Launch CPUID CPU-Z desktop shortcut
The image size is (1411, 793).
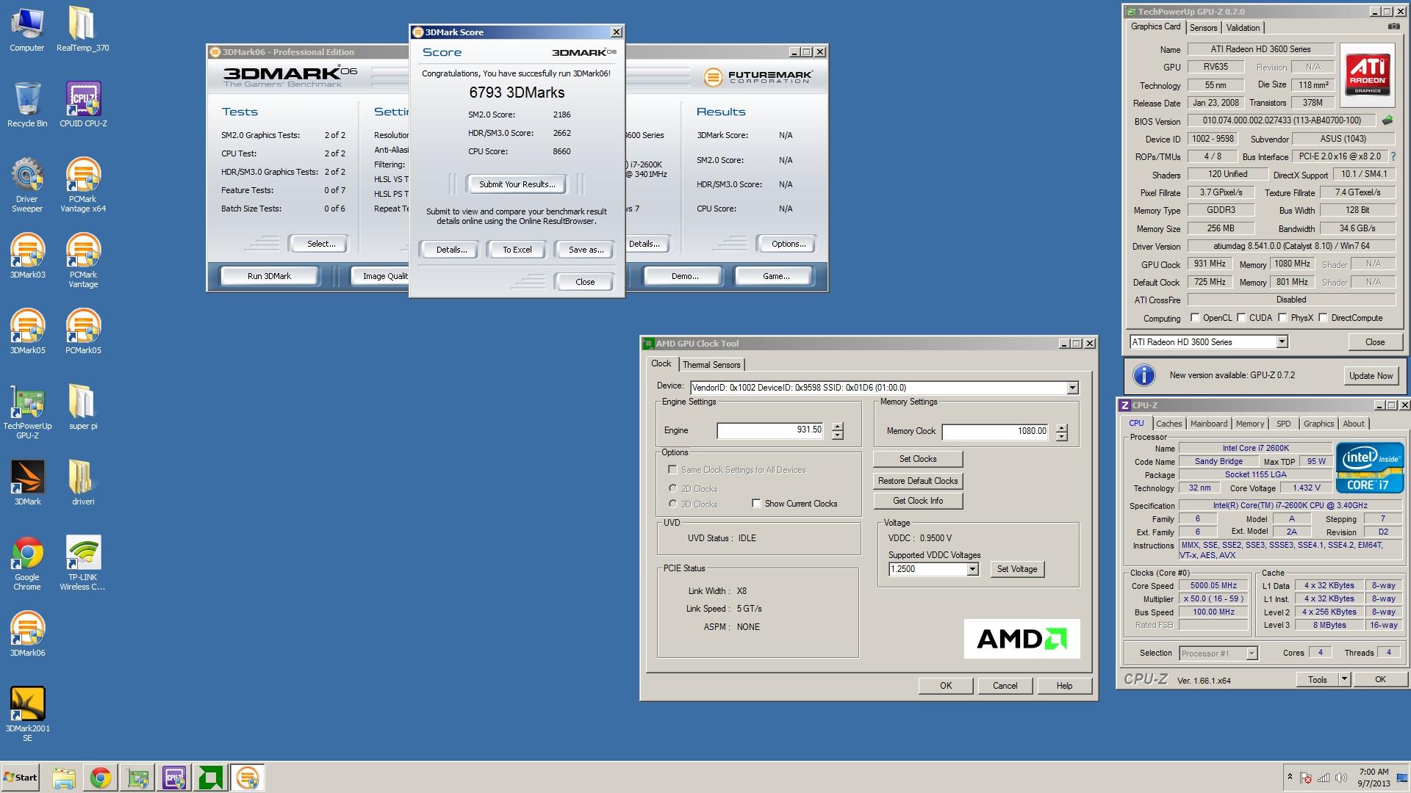click(83, 105)
